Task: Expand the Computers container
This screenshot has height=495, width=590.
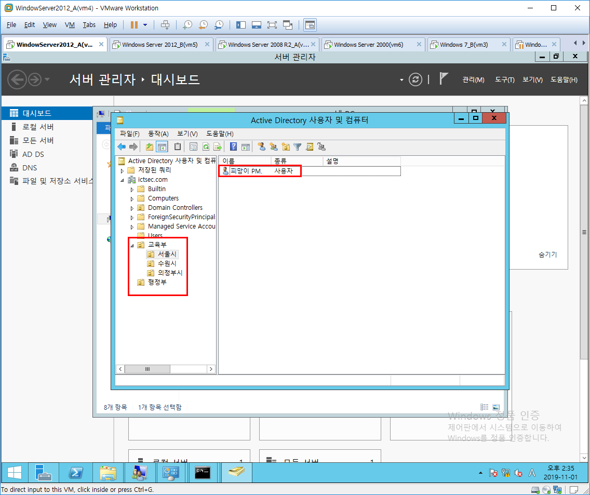Action: pos(132,199)
